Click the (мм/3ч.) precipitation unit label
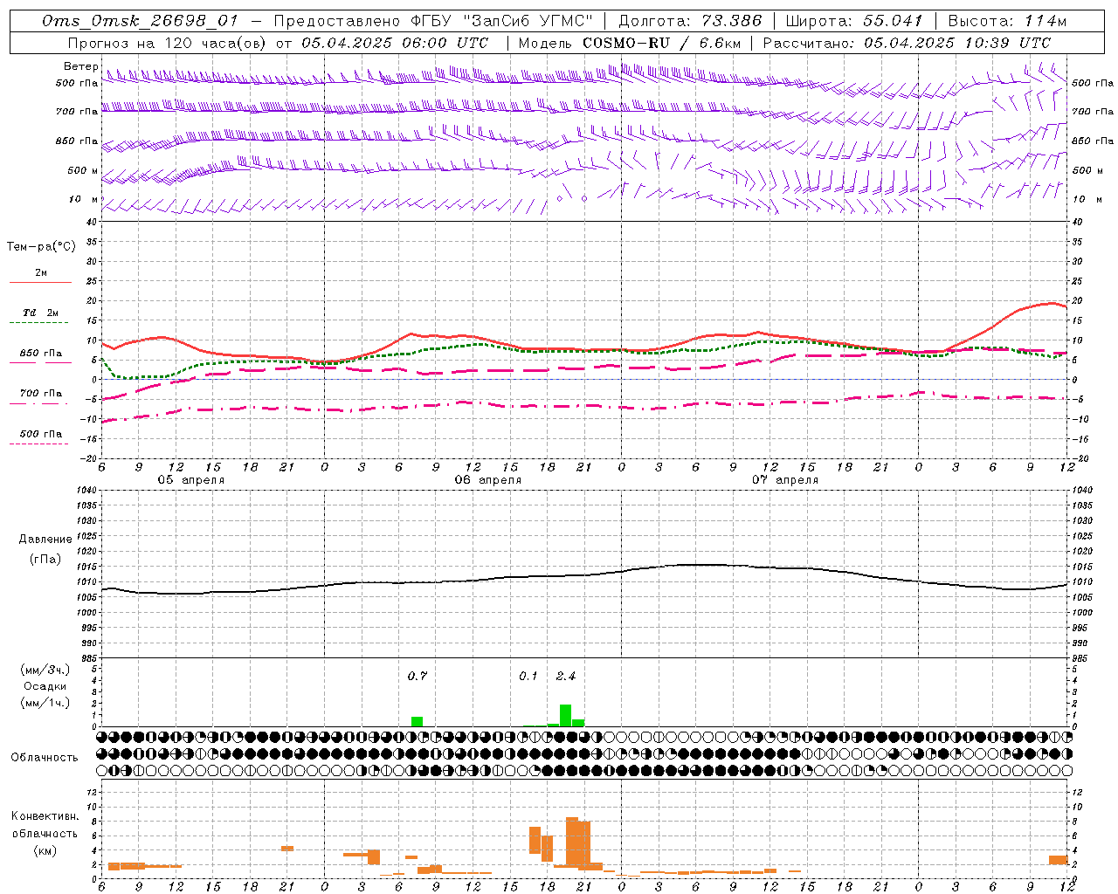1118x894 pixels. (x=45, y=670)
